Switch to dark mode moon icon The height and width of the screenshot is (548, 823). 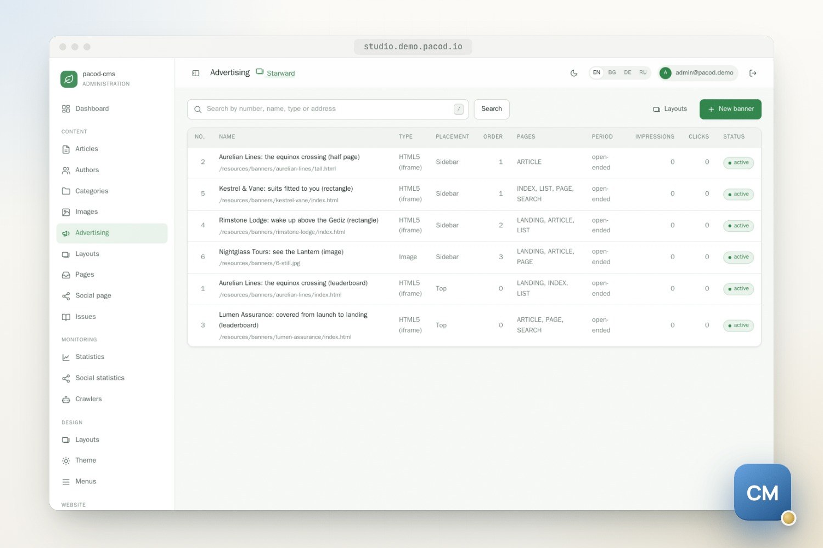pyautogui.click(x=574, y=73)
